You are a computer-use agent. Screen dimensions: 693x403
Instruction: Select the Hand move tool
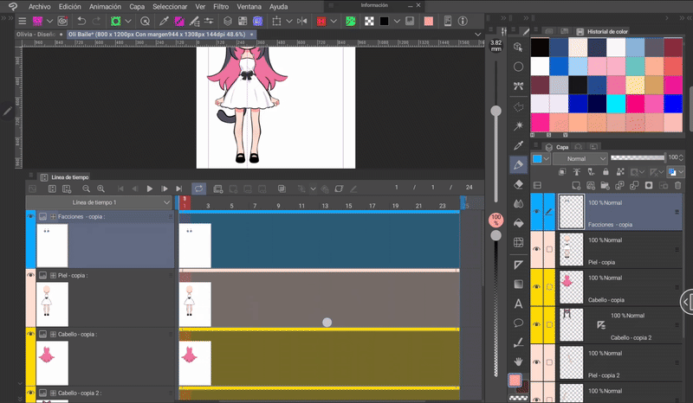click(x=518, y=361)
